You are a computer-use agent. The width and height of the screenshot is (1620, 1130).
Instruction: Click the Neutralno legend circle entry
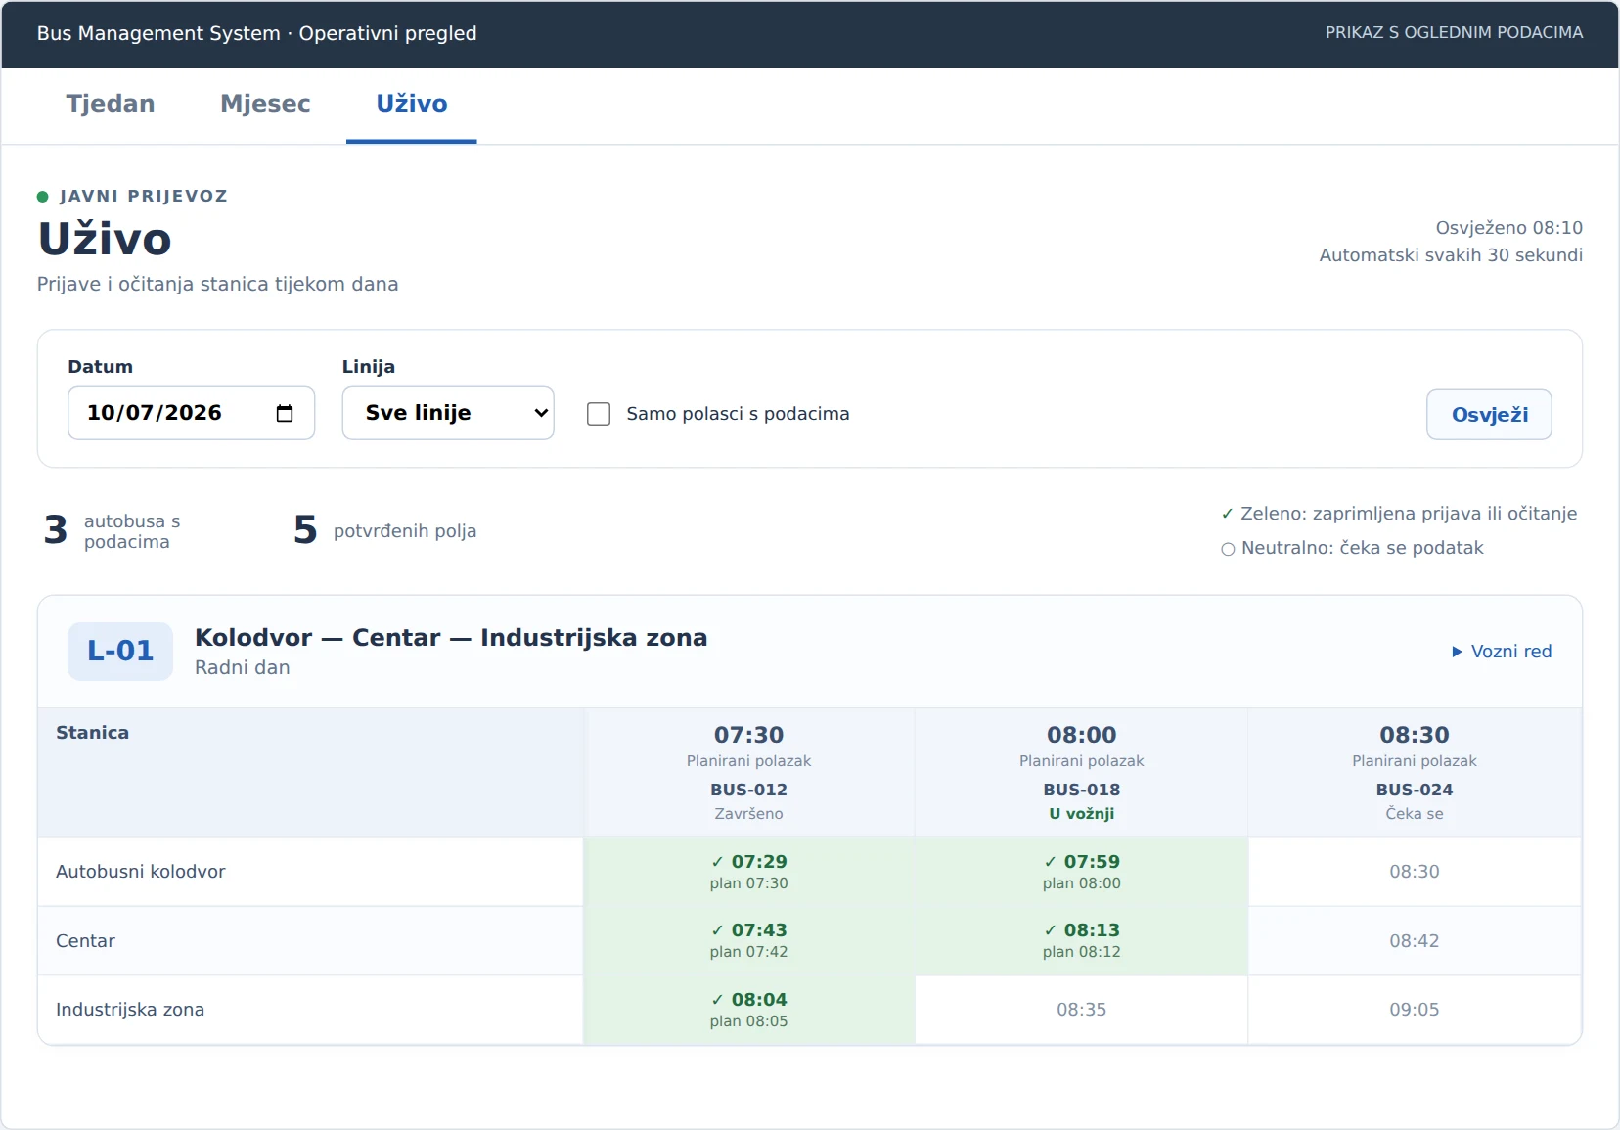[x=1352, y=548]
